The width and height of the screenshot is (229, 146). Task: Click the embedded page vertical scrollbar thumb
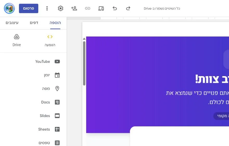click(x=84, y=63)
